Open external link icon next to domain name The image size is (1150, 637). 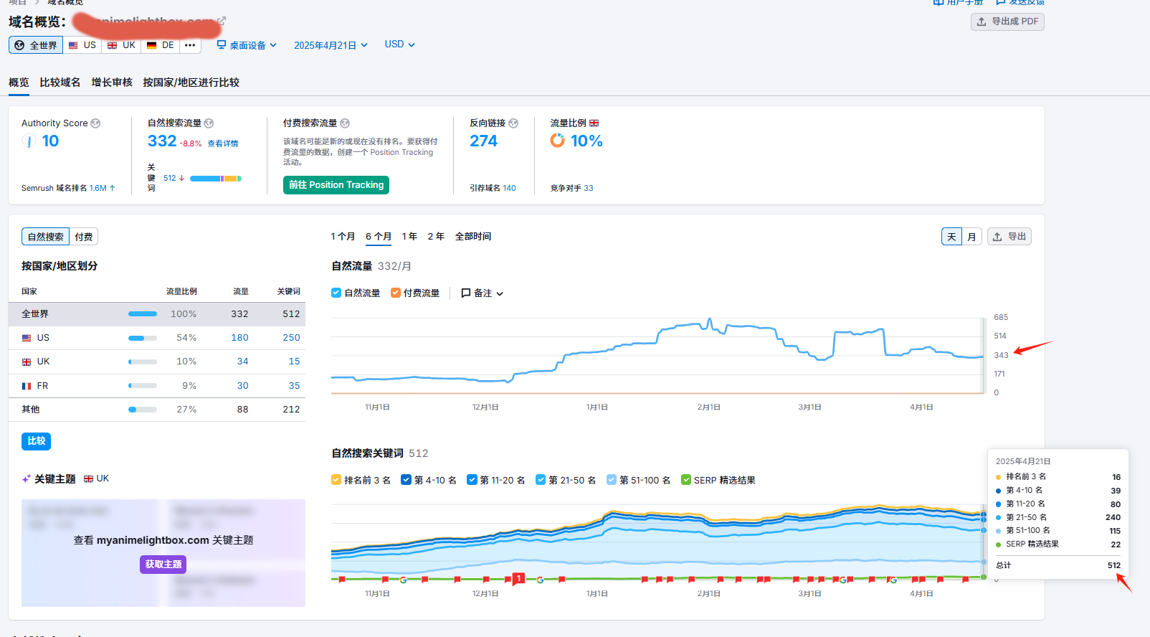click(x=222, y=21)
